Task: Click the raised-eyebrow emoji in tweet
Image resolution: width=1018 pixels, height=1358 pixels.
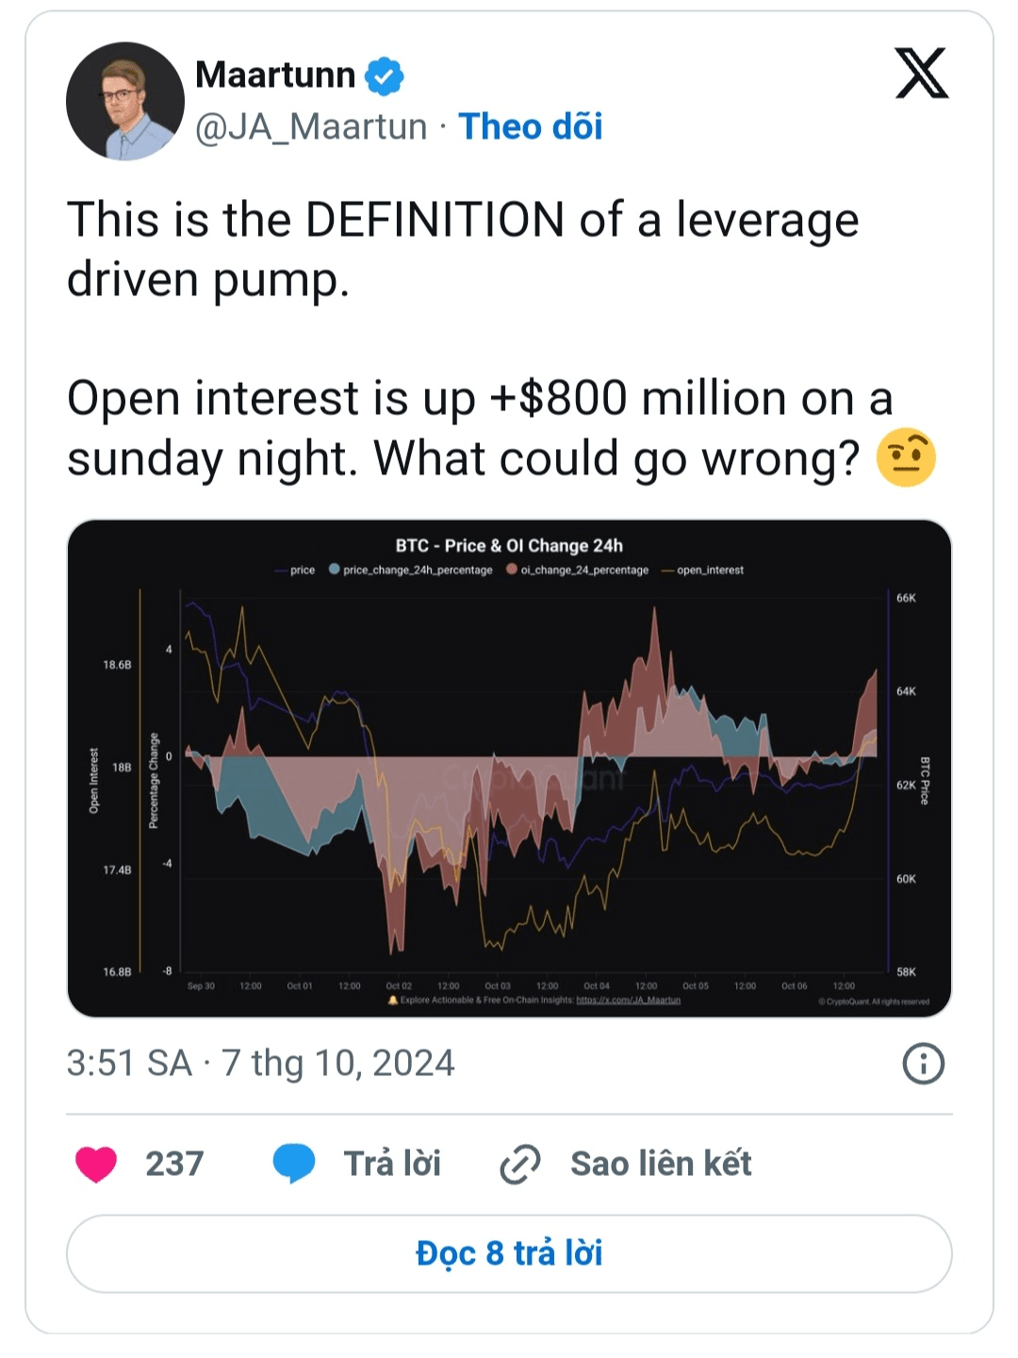Action: 905,458
